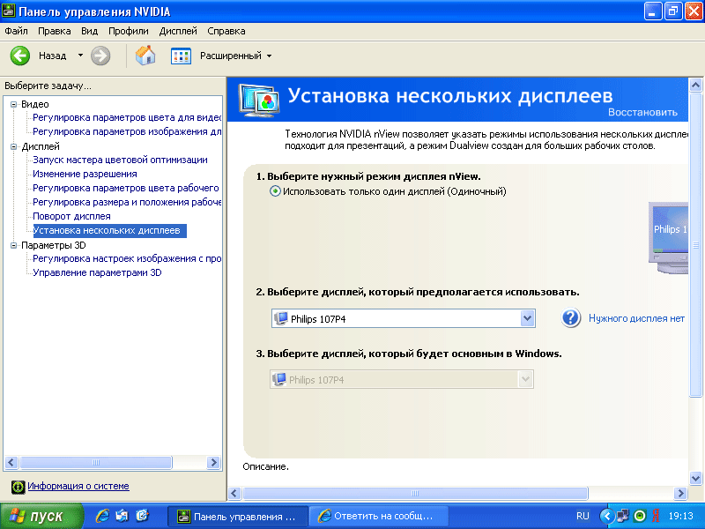Select Запуск мастера цветовой оптимизации

point(120,160)
